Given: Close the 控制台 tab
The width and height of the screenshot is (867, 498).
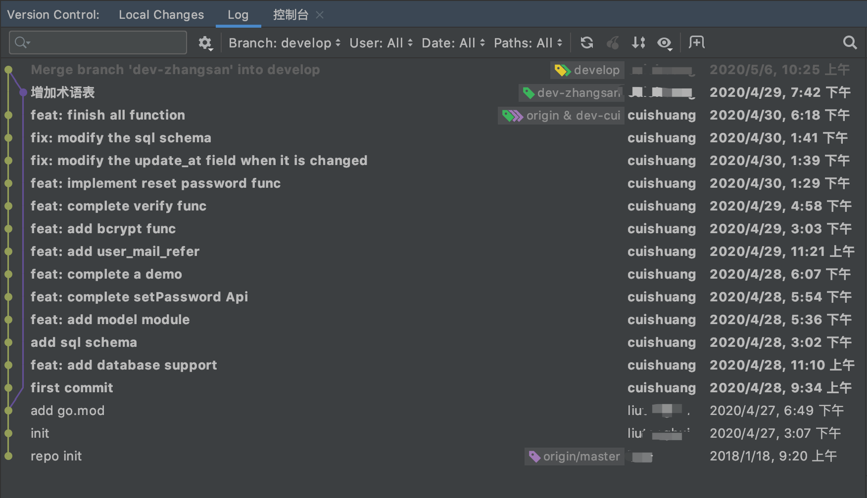Looking at the screenshot, I should [x=320, y=15].
